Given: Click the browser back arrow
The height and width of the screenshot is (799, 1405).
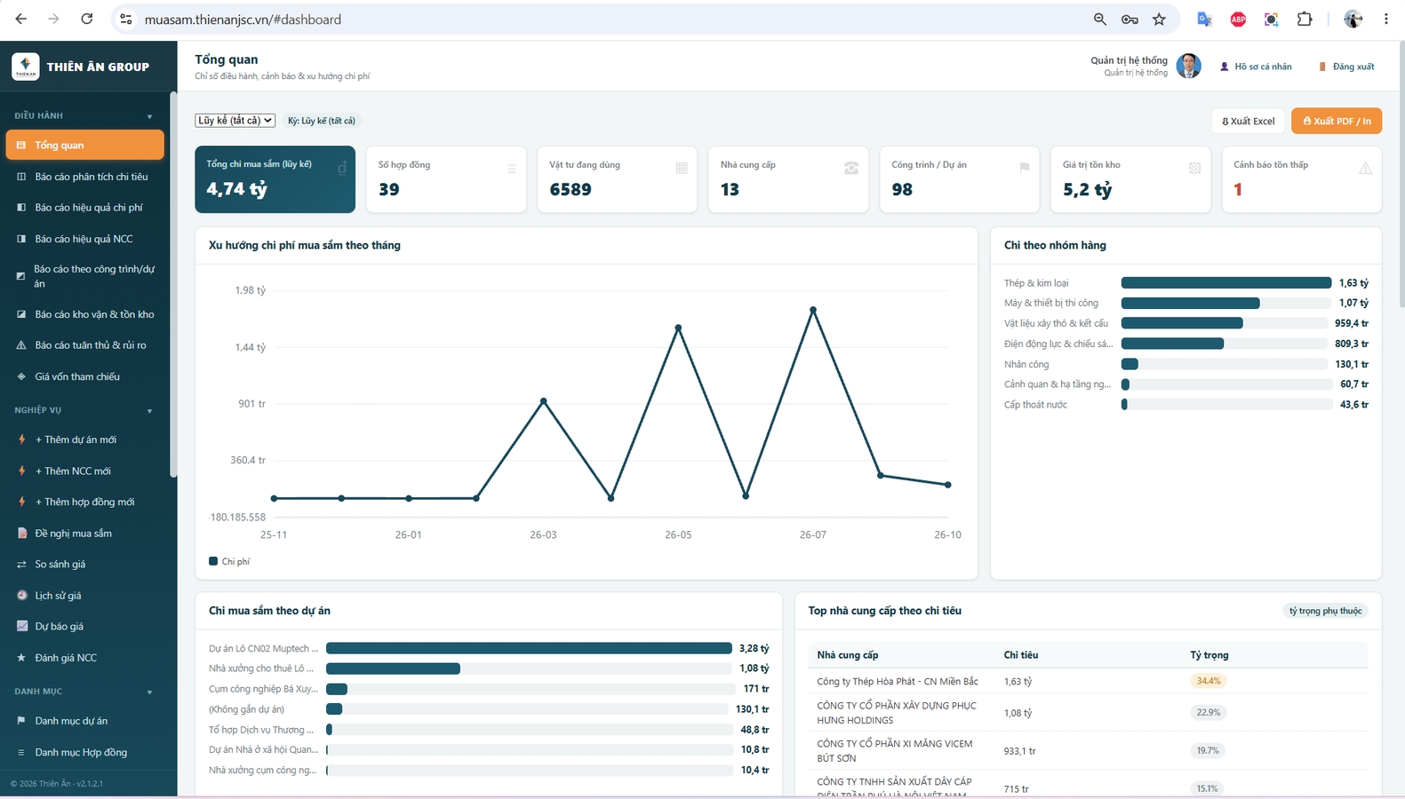Looking at the screenshot, I should pyautogui.click(x=21, y=19).
